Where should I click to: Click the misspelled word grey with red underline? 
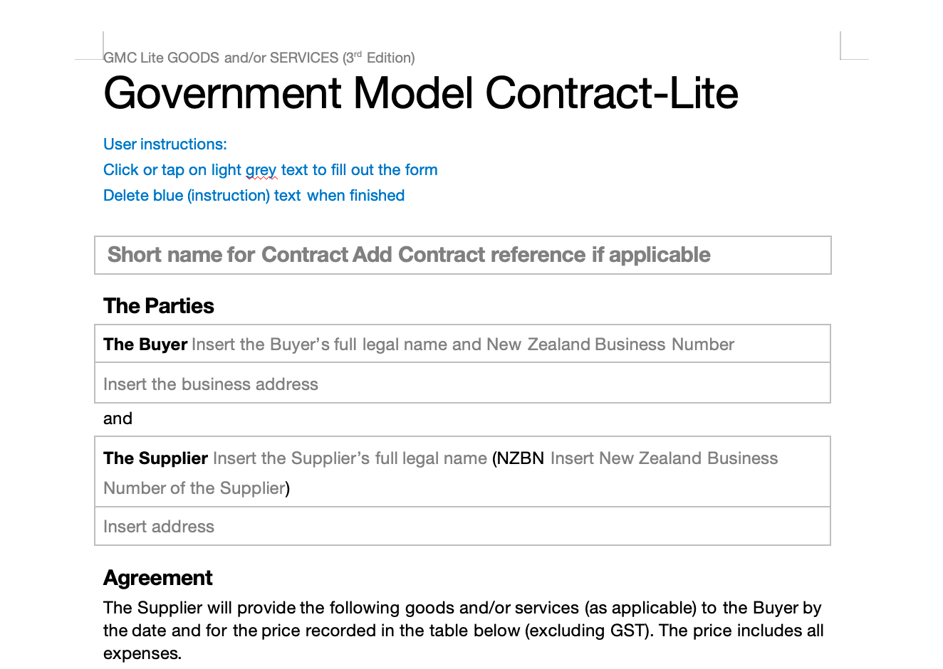pyautogui.click(x=261, y=171)
